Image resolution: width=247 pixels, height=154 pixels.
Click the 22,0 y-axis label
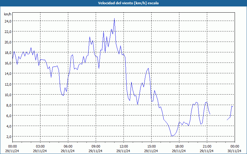point(8,31)
